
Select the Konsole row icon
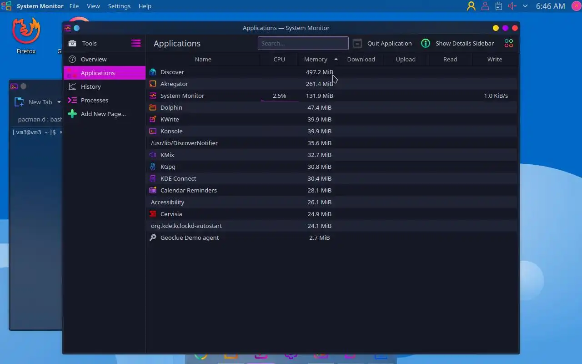pos(153,131)
